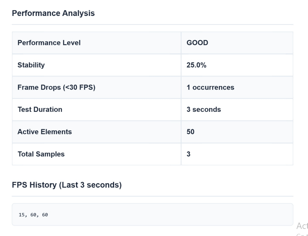Click the 50 active elements value
This screenshot has width=308, height=236.
pos(190,132)
